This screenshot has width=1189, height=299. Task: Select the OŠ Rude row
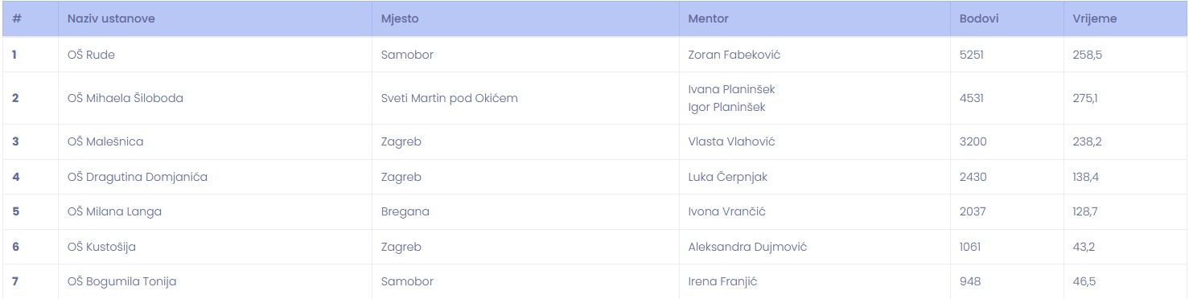[x=594, y=55]
